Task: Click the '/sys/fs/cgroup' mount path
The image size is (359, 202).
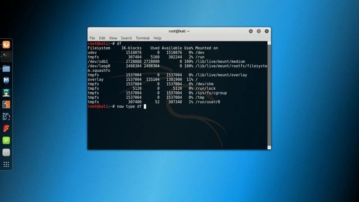Action: pos(211,93)
